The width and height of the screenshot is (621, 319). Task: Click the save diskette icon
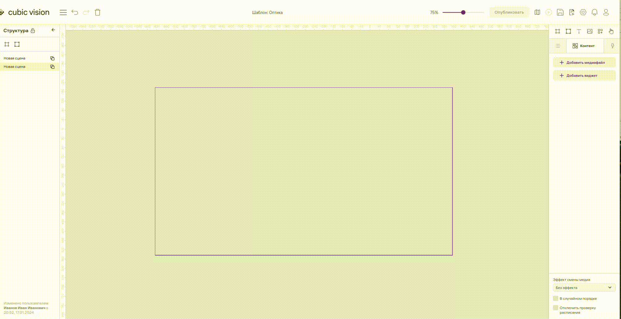560,12
